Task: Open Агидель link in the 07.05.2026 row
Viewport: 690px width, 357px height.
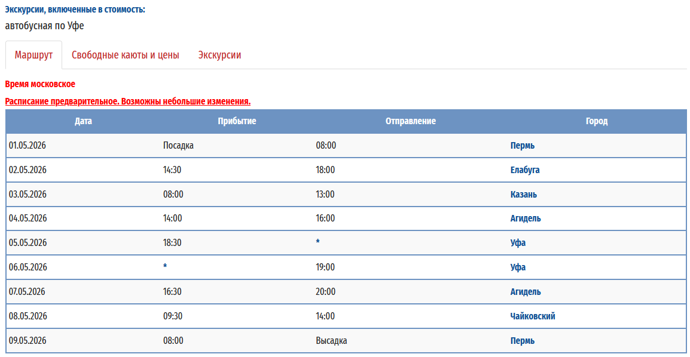Action: coord(525,292)
